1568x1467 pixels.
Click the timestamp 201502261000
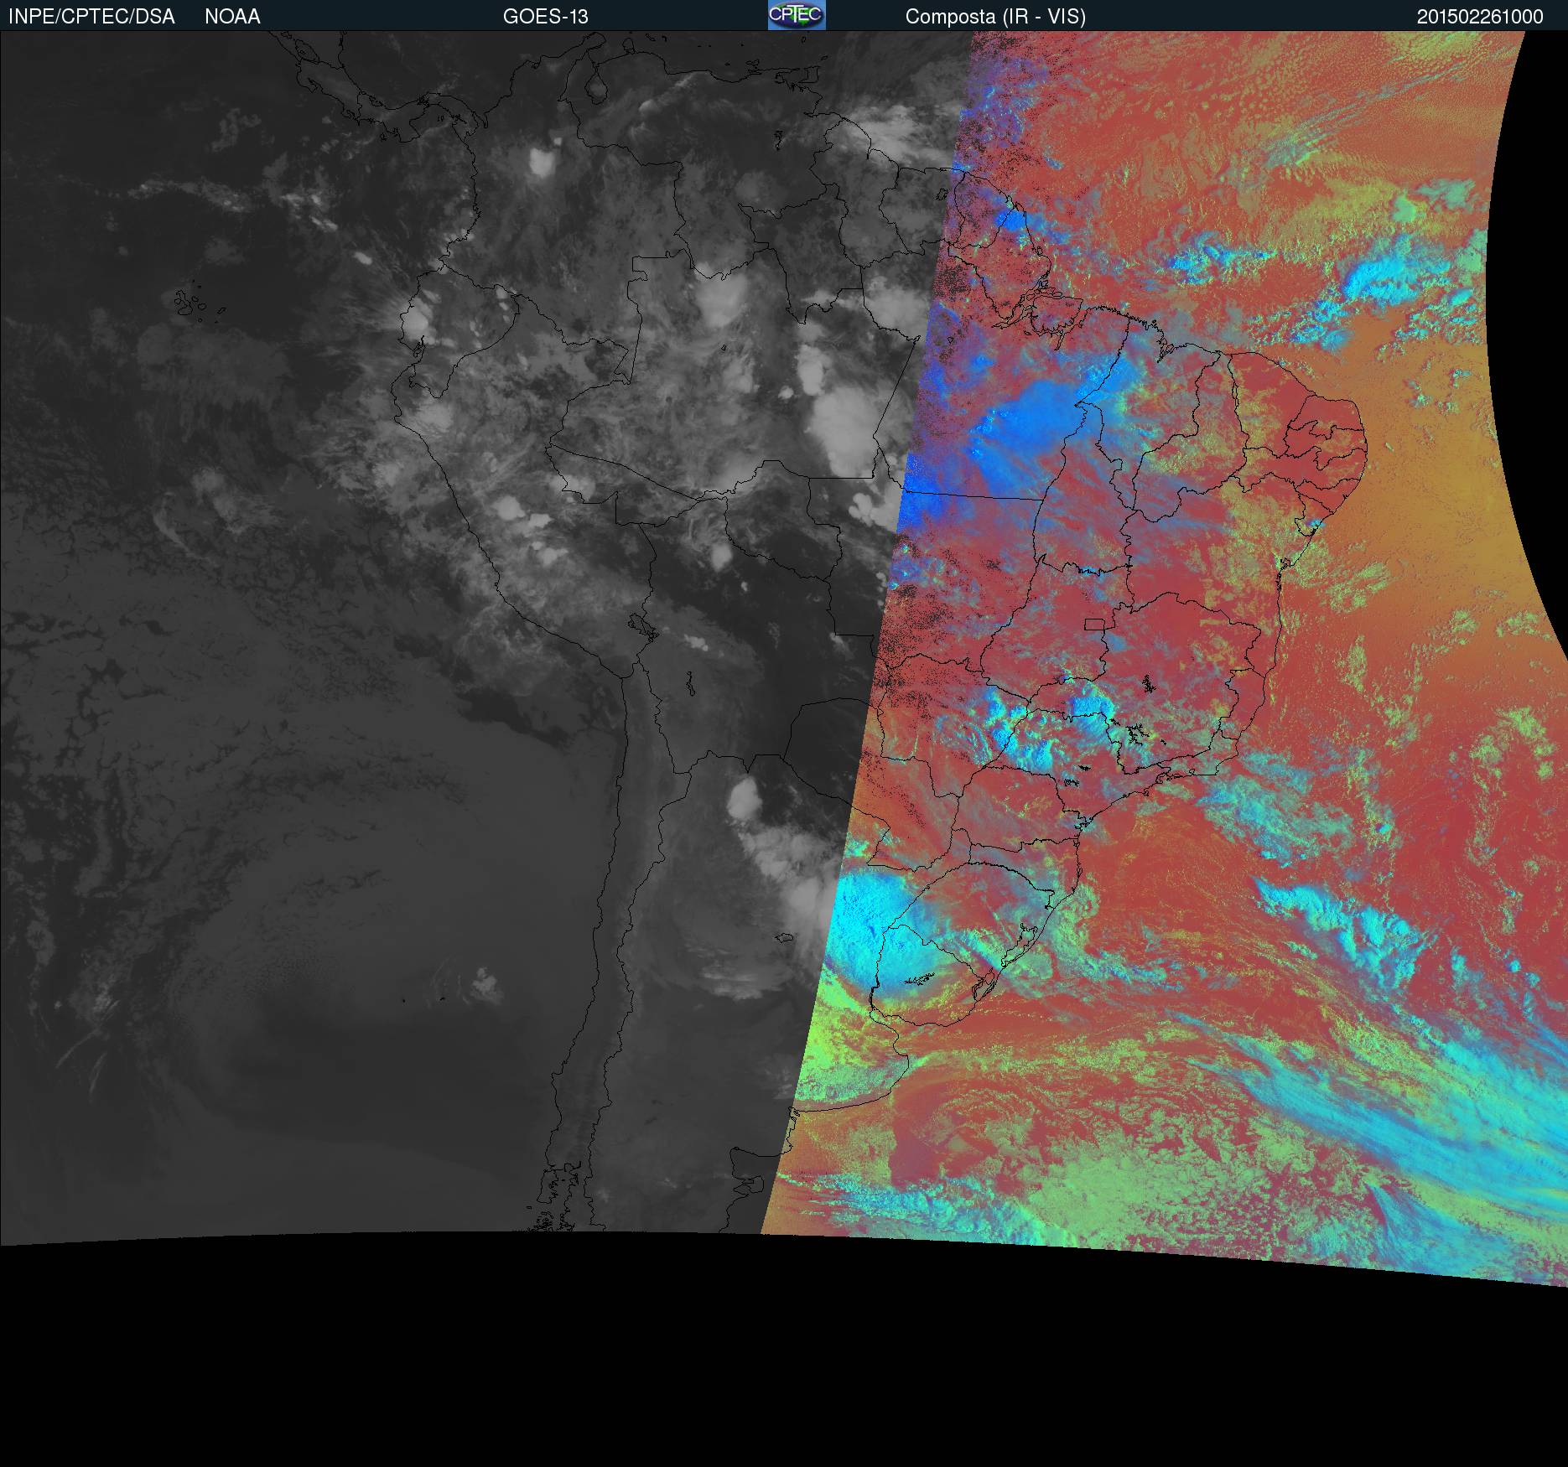pos(1480,17)
